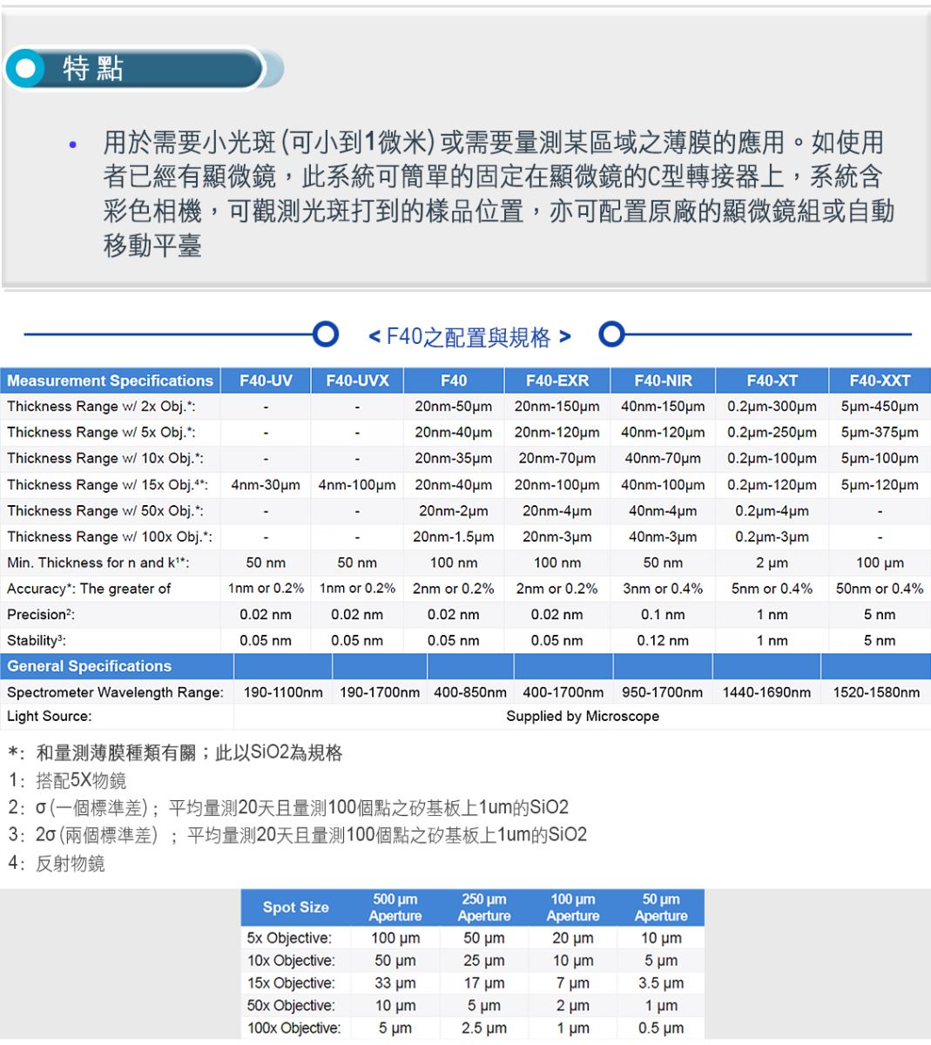Select footnote 4 反射物鏡
The image size is (931, 1045).
click(x=57, y=863)
